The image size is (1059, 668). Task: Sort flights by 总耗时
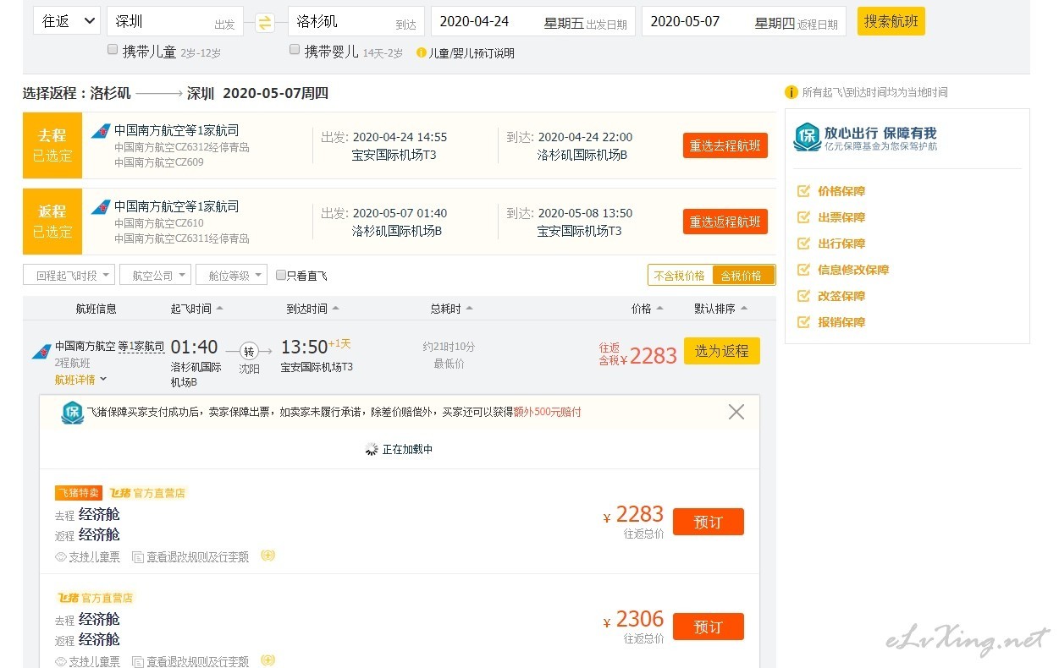click(452, 309)
